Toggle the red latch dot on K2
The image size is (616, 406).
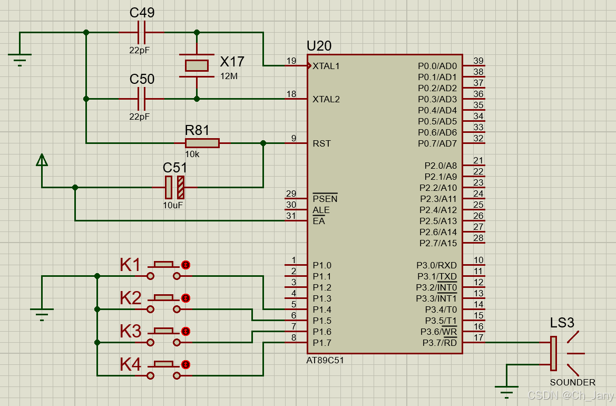tap(186, 298)
